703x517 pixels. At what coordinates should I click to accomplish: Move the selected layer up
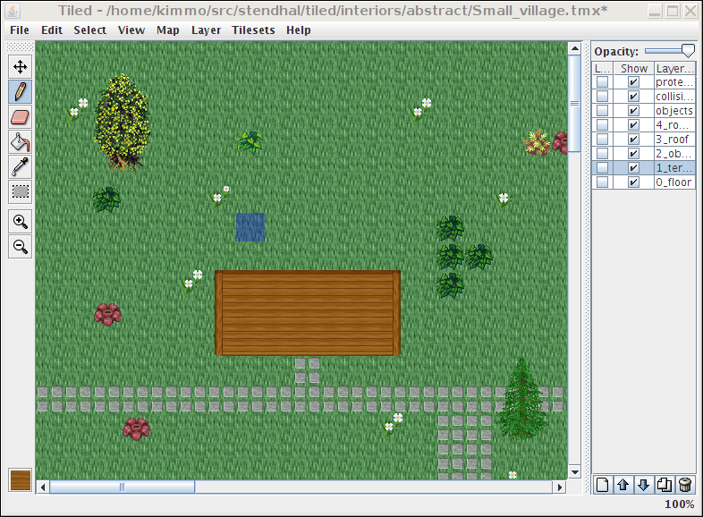[x=623, y=485]
